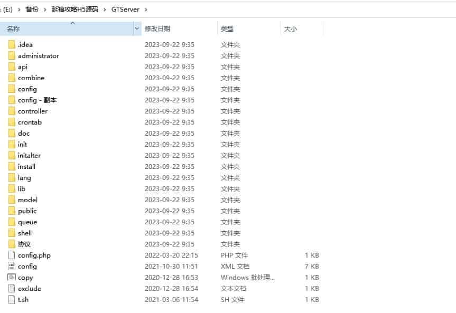Expand the chevron after the GTServer breadcrumb
The height and width of the screenshot is (313, 456).
[146, 10]
